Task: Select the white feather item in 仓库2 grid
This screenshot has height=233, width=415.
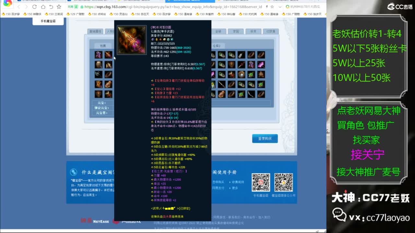Action: point(241,55)
